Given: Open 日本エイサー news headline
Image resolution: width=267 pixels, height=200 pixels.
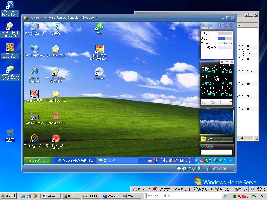Looking at the screenshot, I should (x=216, y=78).
